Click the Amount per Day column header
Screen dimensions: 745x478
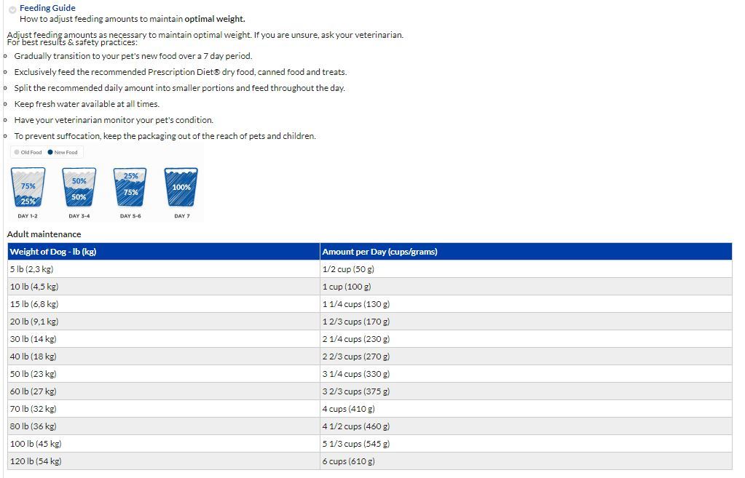pyautogui.click(x=379, y=252)
